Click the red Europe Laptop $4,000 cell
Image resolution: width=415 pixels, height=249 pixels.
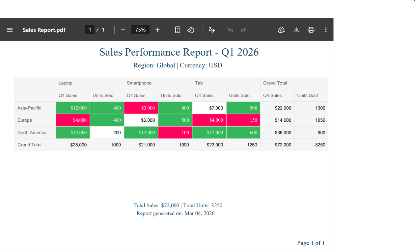pos(73,120)
